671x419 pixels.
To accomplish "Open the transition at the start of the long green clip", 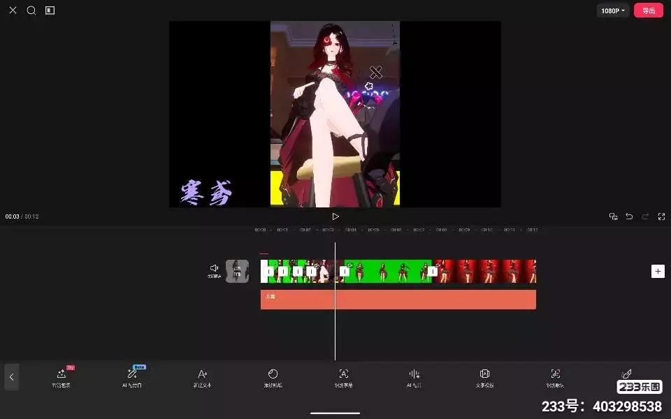I will coord(345,271).
